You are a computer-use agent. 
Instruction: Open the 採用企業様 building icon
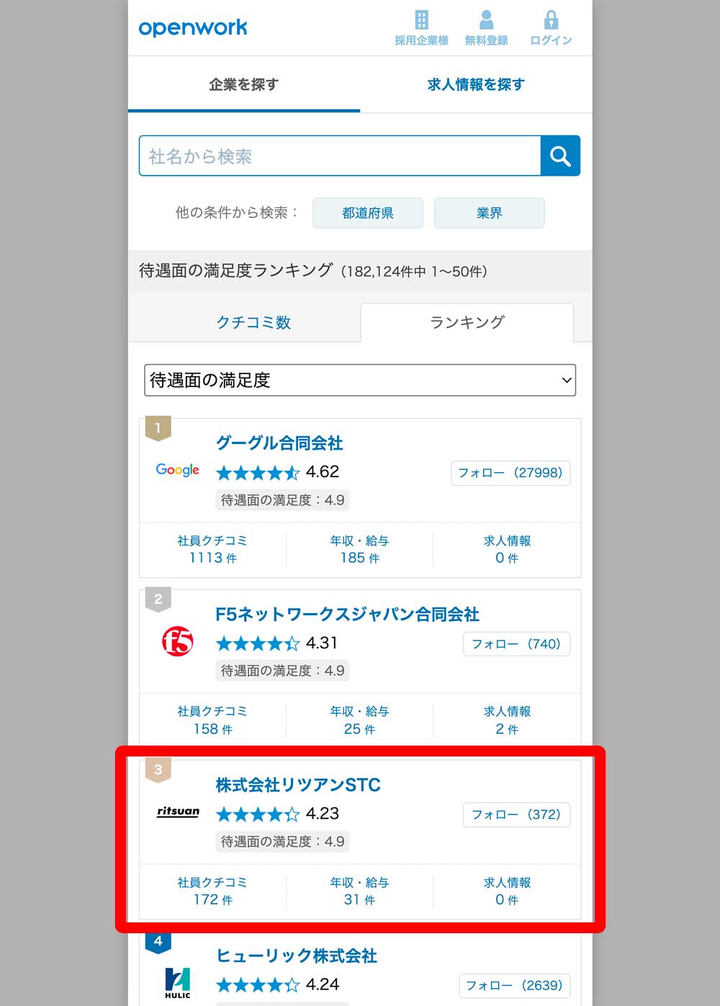pos(421,20)
